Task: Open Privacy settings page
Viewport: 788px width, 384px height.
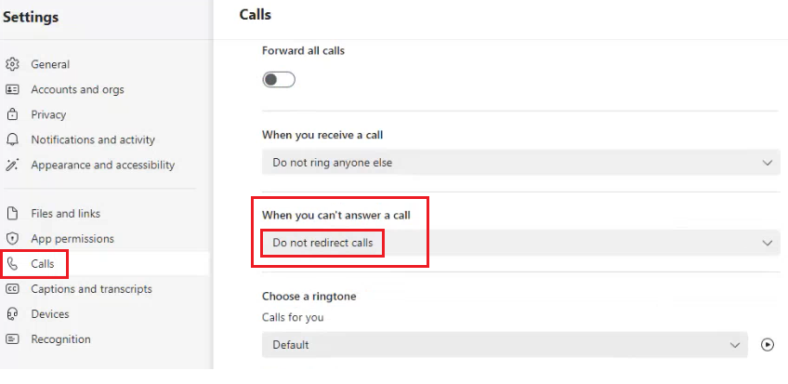Action: (x=48, y=114)
